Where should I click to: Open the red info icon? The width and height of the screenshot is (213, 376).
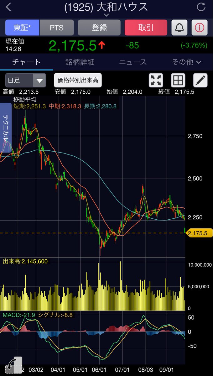click(200, 28)
